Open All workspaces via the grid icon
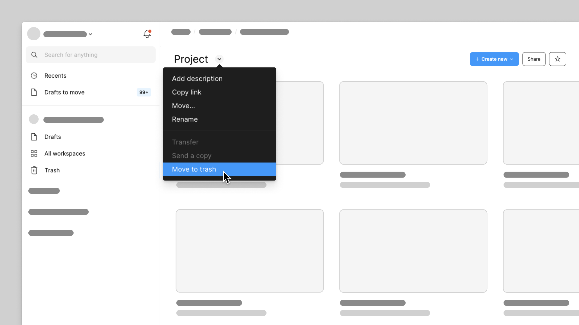 click(34, 153)
